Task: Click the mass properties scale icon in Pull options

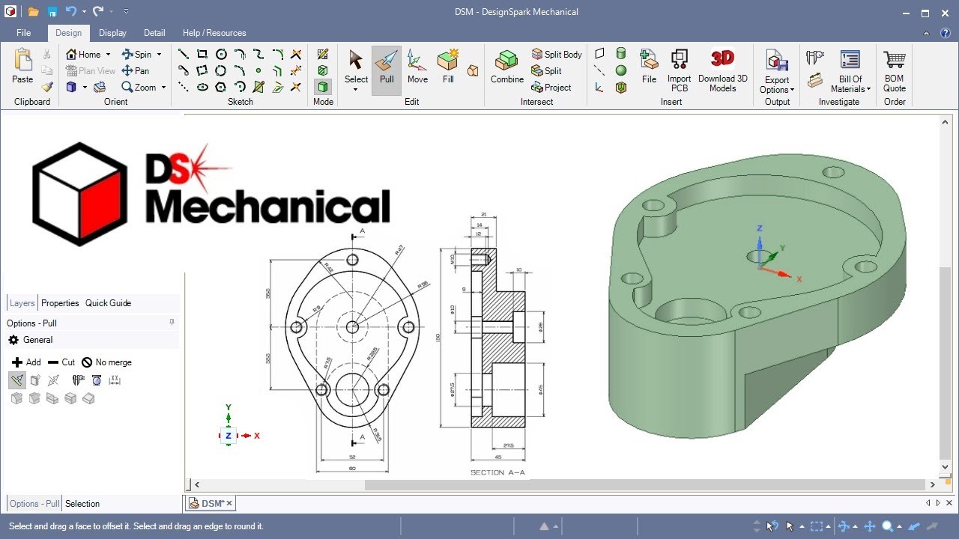Action: (97, 380)
